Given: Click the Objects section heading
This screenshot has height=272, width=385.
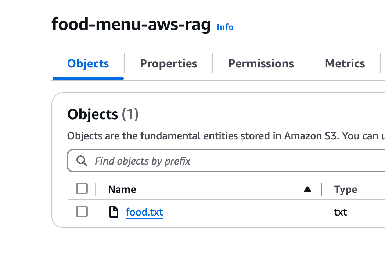Looking at the screenshot, I should 93,115.
